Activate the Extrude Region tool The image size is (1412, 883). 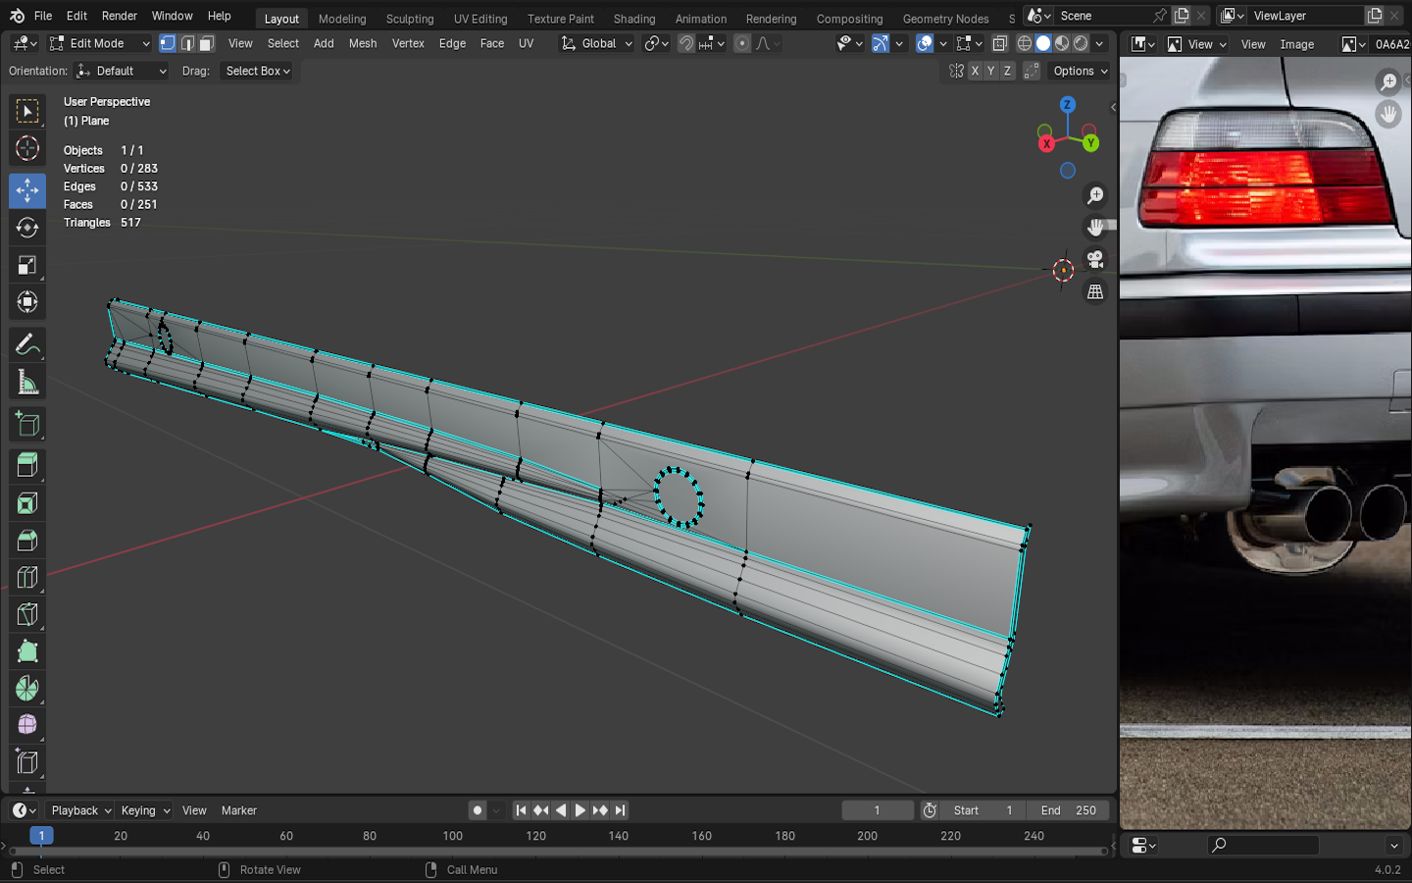(27, 465)
